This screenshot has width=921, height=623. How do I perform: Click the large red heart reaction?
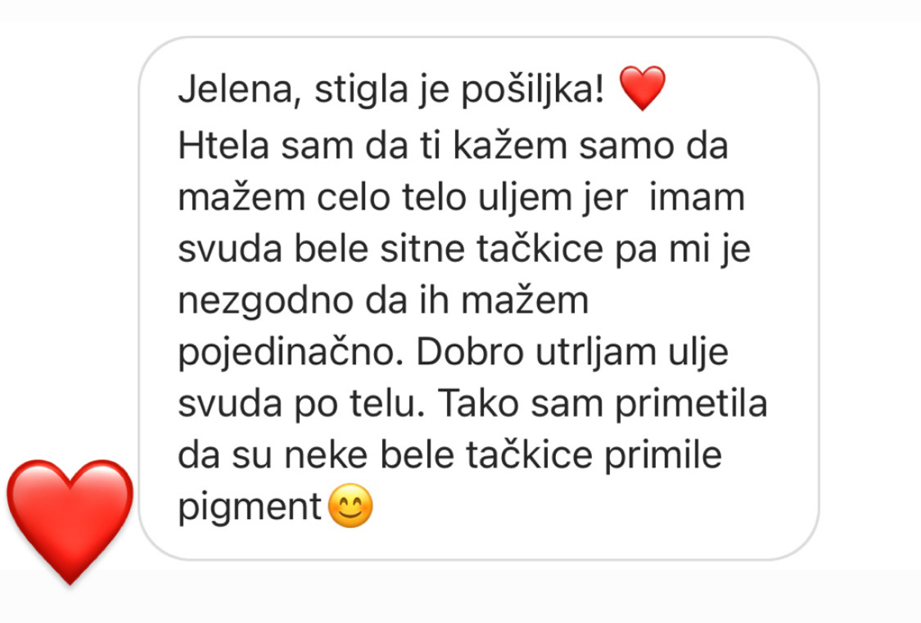pos(70,521)
